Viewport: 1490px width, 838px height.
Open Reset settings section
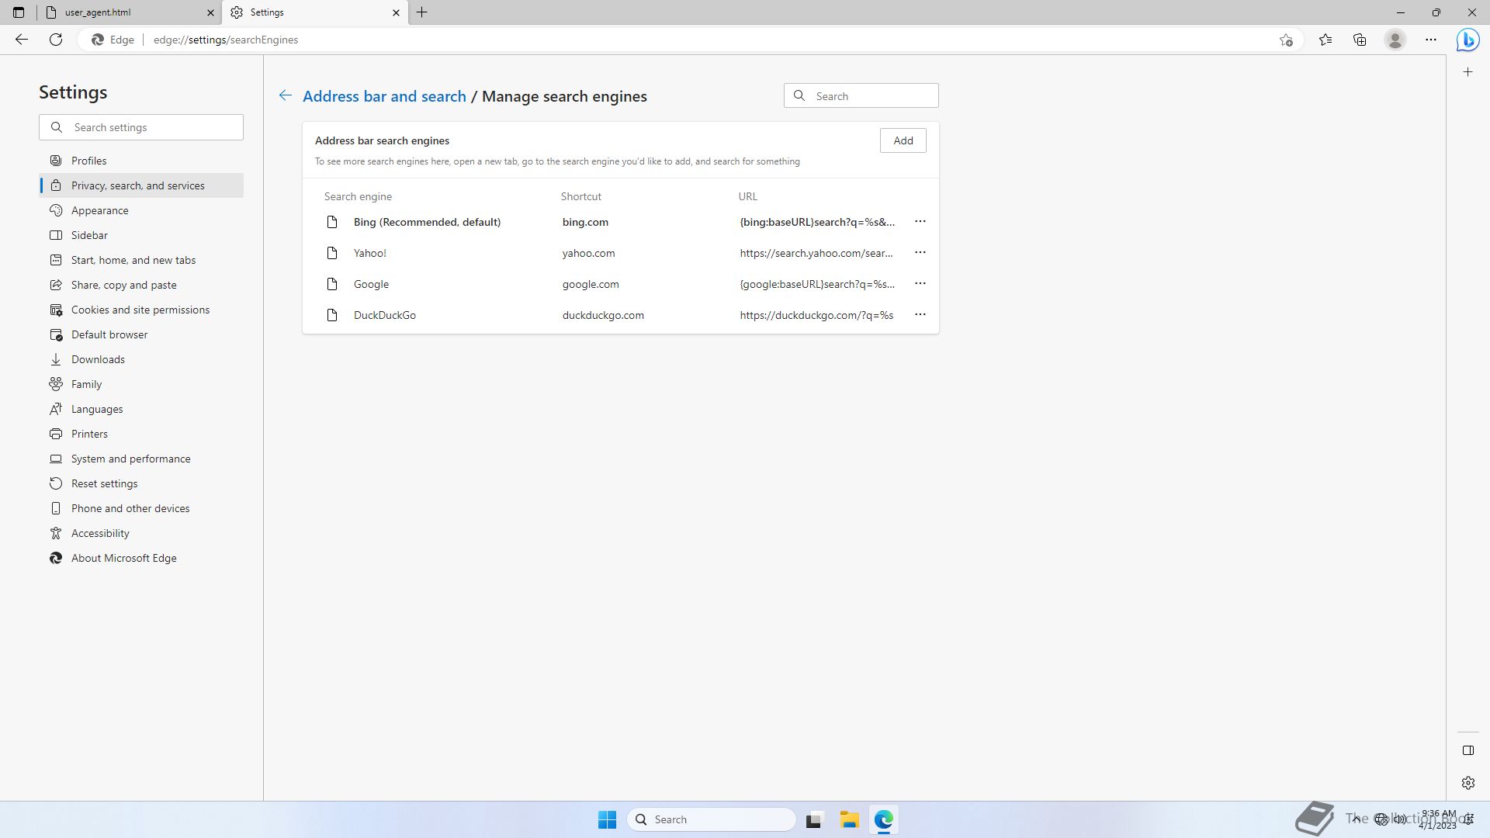[141, 483]
